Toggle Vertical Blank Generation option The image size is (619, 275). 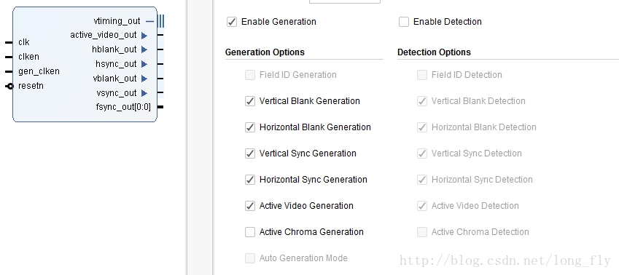250,101
